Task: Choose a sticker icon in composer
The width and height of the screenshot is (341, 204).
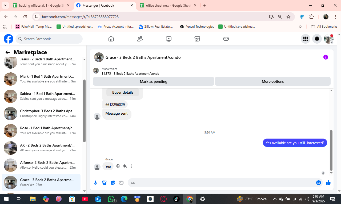Action: coord(113,183)
